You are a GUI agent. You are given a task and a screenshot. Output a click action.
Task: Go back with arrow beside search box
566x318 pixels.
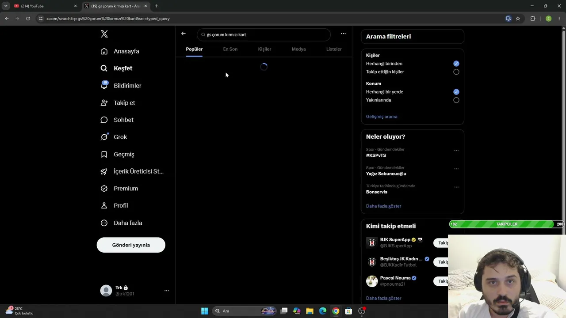(x=184, y=34)
